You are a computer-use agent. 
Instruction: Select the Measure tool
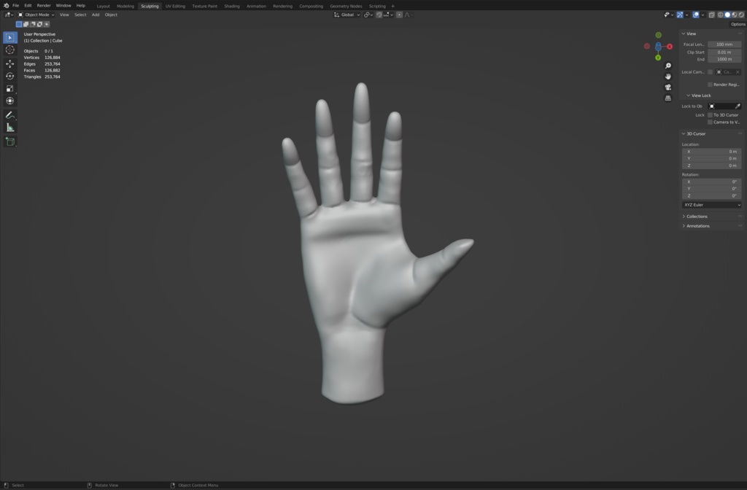(x=10, y=128)
